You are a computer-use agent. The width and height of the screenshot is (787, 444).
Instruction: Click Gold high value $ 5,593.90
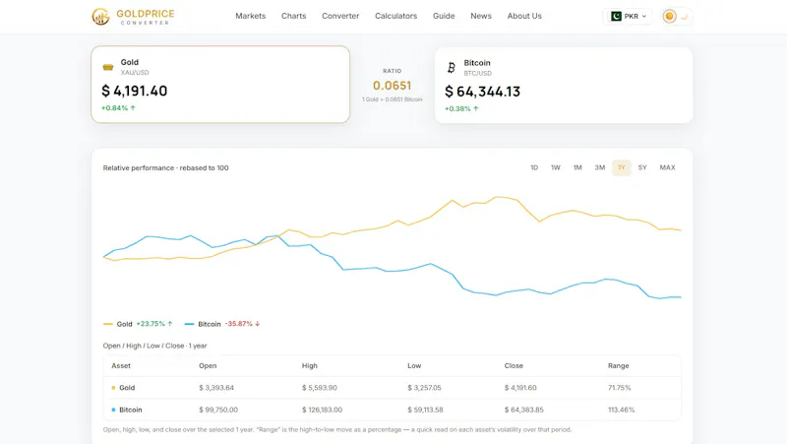pos(319,388)
